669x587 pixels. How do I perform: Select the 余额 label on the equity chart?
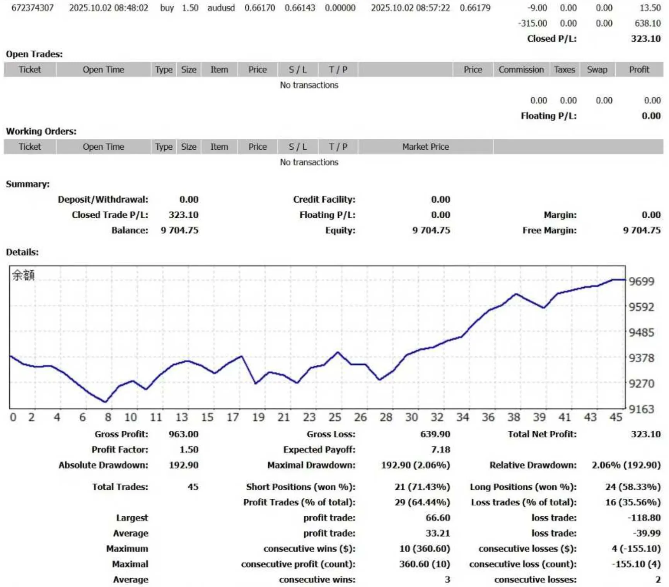(24, 275)
